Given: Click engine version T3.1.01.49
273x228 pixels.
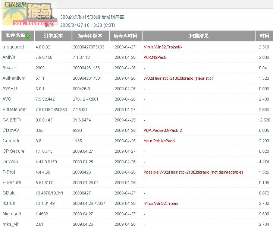Looking at the screenshot, I should (x=45, y=204).
